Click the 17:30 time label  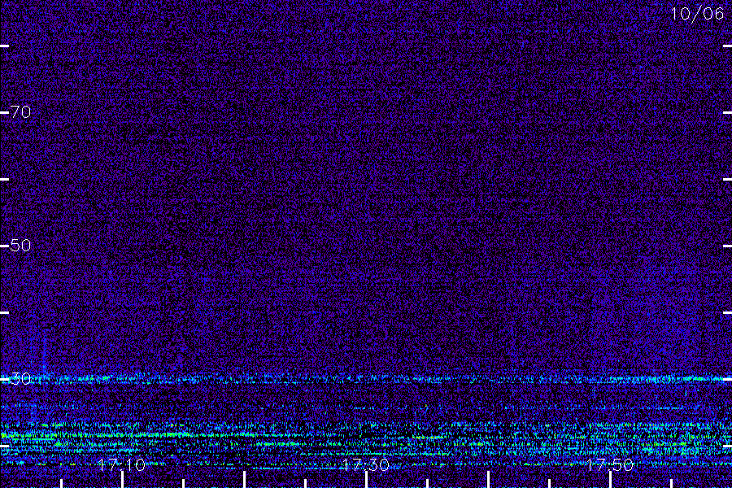pyautogui.click(x=365, y=464)
